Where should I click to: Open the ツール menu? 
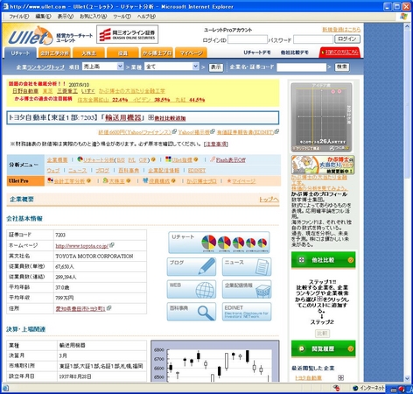[x=122, y=17]
